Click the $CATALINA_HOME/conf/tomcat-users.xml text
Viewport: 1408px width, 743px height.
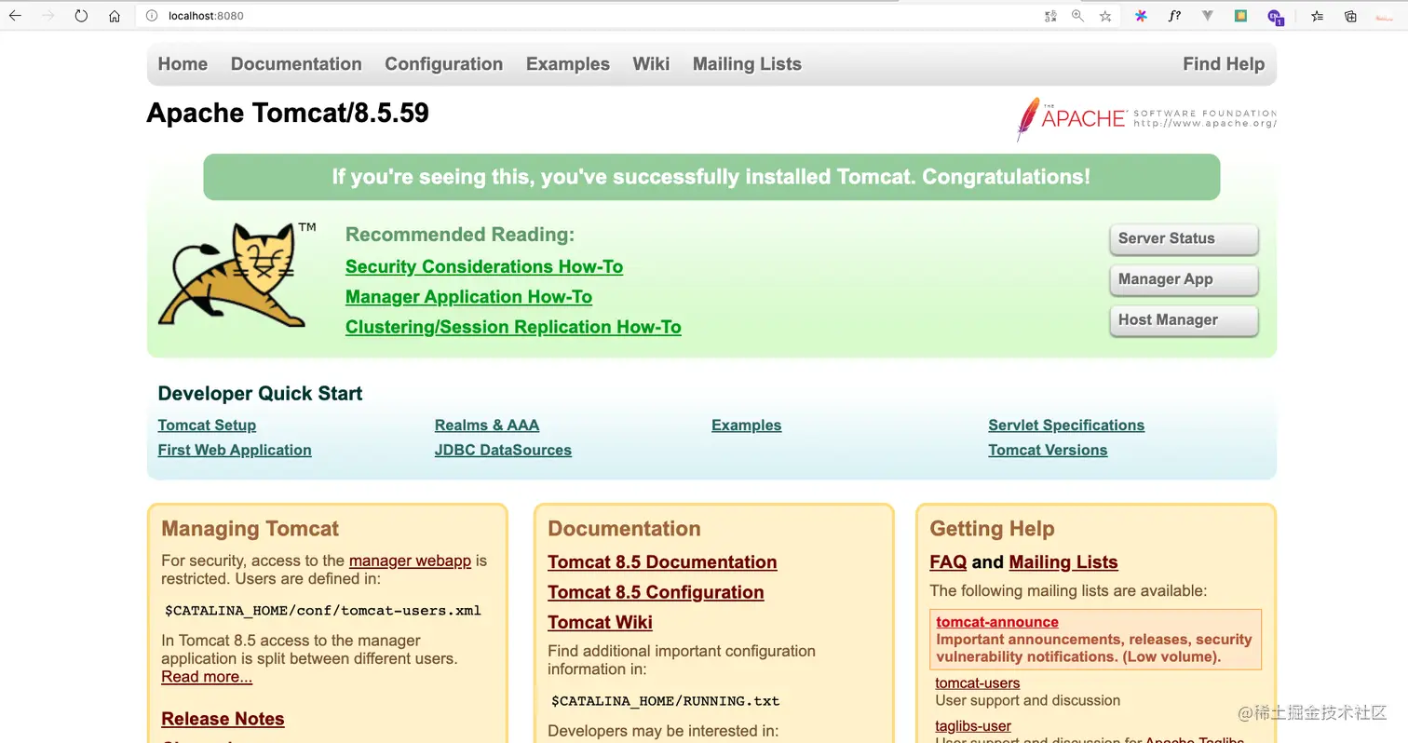[323, 611]
